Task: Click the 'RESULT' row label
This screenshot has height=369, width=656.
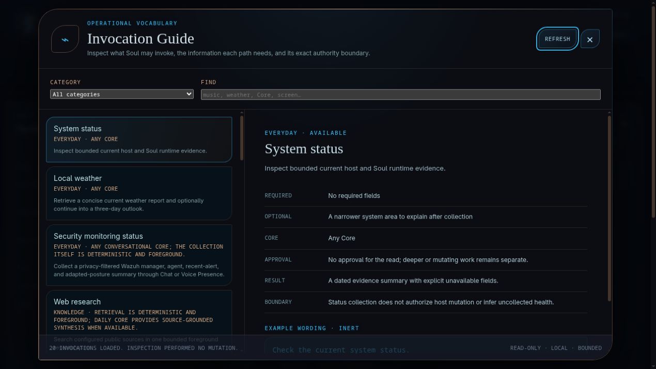Action: click(275, 281)
